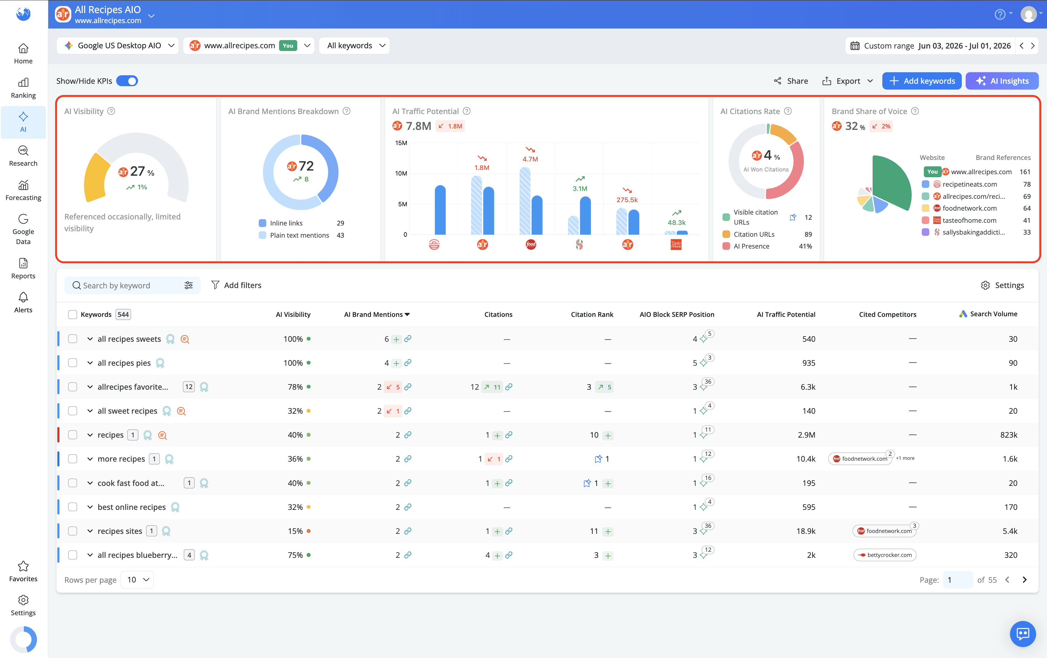1047x658 pixels.
Task: Click the plus icon in all recipes pies mentions
Action: [396, 363]
